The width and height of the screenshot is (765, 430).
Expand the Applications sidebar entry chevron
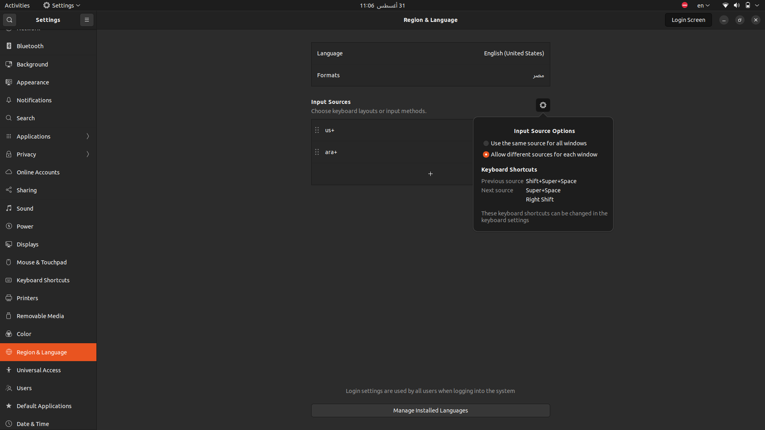(88, 136)
